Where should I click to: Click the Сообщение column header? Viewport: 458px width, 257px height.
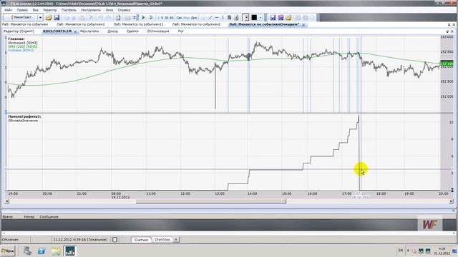pyautogui.click(x=49, y=217)
